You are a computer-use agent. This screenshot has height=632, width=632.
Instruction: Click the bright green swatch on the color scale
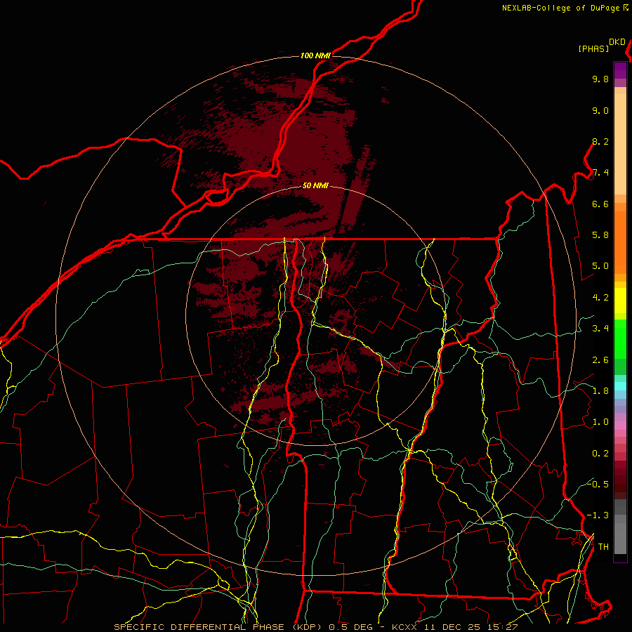pyautogui.click(x=620, y=339)
